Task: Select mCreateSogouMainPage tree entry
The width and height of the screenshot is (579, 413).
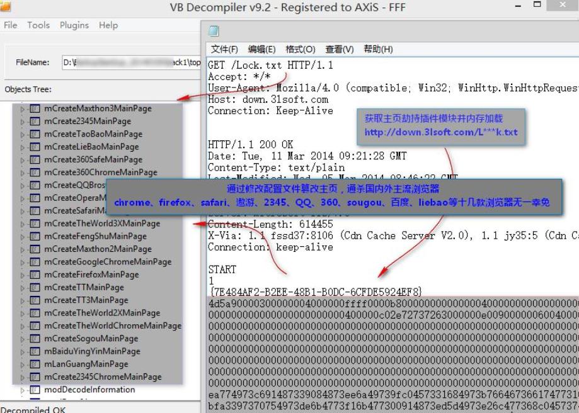Action: pyautogui.click(x=91, y=339)
